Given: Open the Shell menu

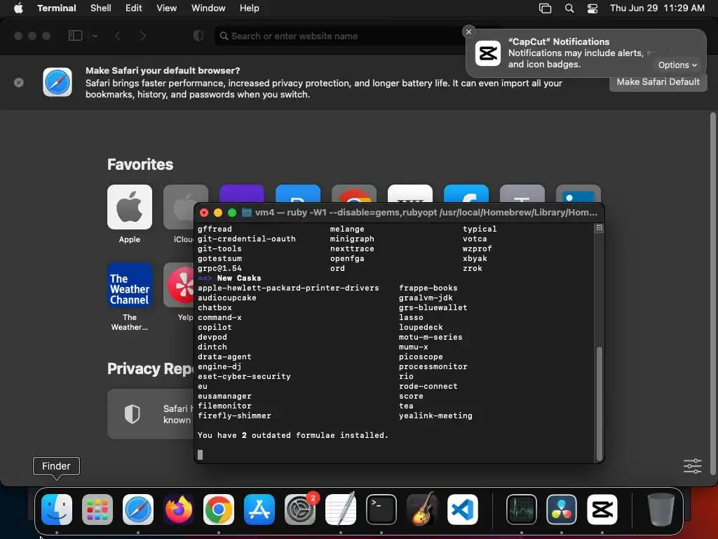Looking at the screenshot, I should (101, 8).
